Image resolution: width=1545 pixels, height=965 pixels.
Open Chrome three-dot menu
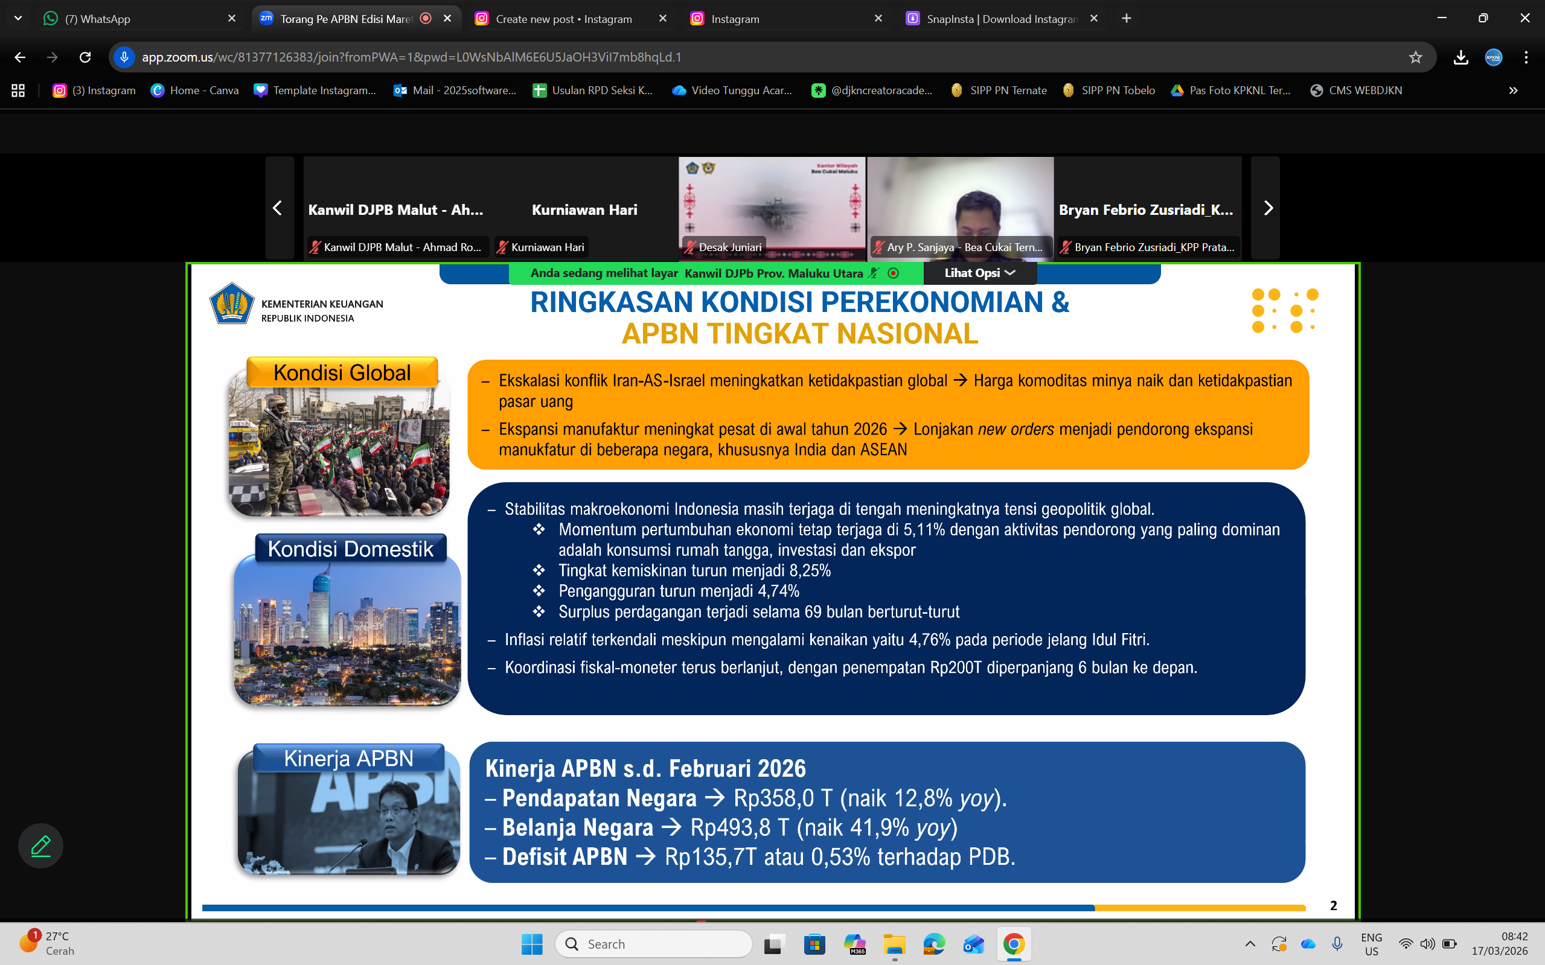coord(1526,57)
